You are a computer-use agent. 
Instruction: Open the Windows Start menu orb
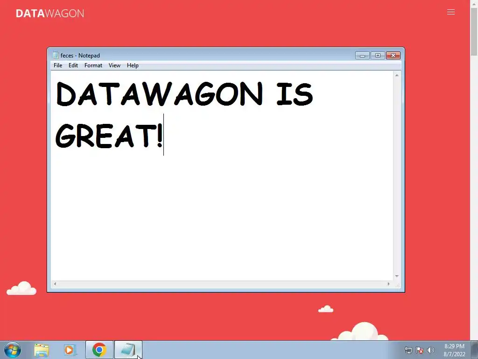[13, 350]
